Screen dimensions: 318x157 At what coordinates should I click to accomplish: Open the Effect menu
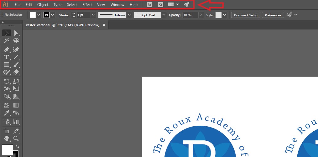click(x=87, y=5)
